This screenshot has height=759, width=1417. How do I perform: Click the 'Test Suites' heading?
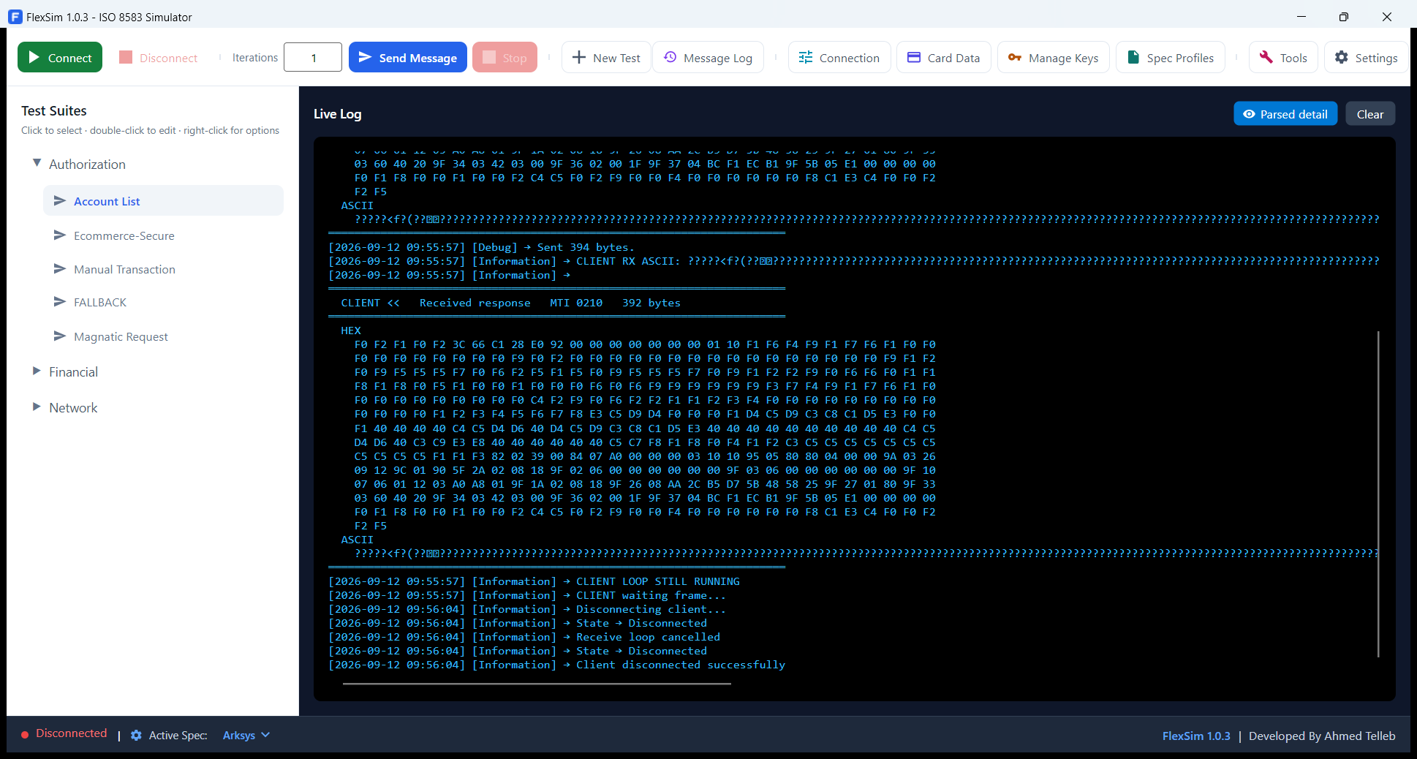[x=54, y=110]
